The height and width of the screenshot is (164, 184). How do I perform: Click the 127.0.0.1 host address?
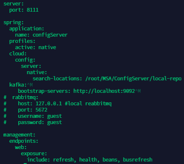[49, 104]
